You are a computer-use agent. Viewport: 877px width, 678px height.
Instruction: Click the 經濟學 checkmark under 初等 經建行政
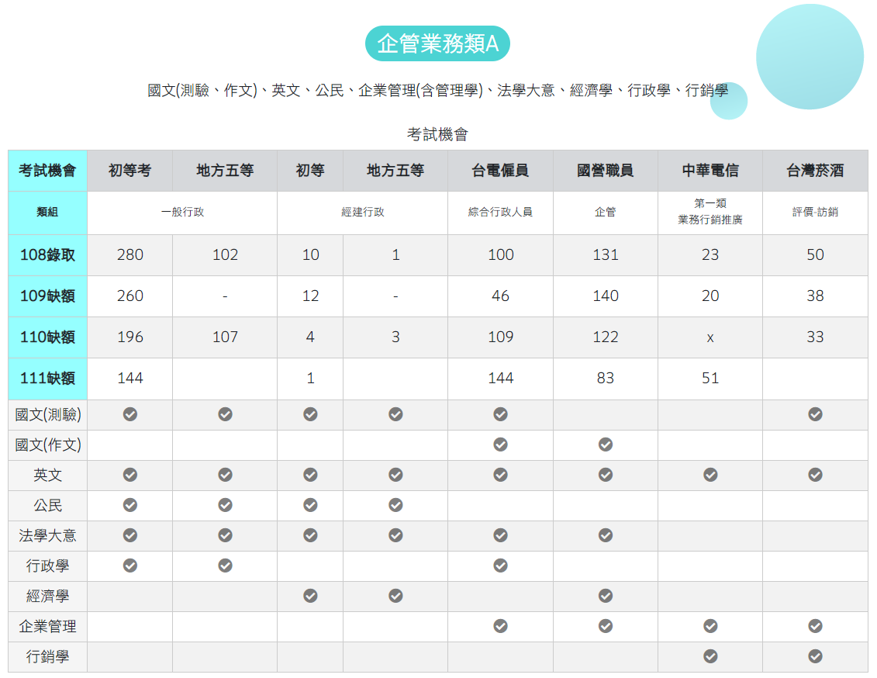[x=310, y=596]
